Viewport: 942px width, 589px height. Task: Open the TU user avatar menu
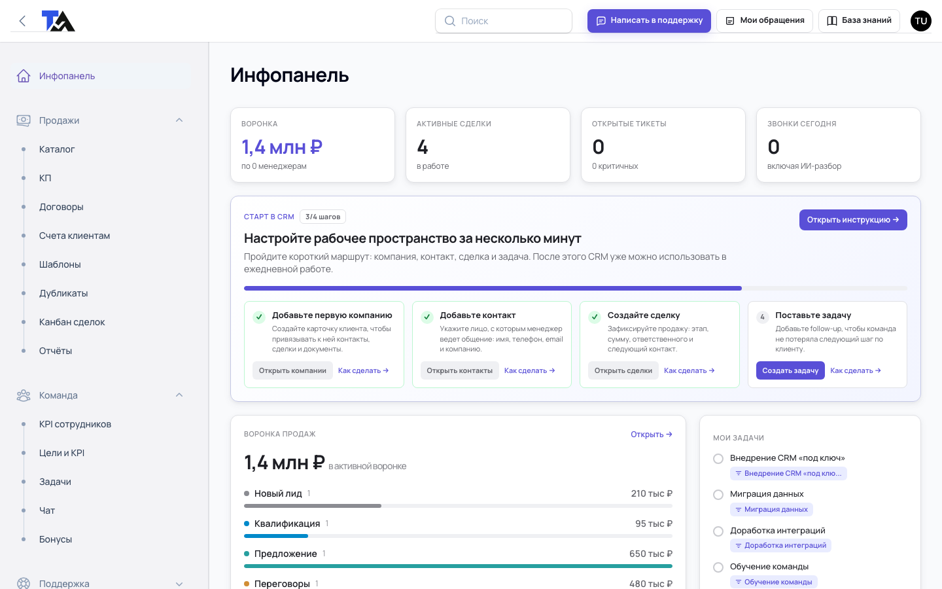pyautogui.click(x=921, y=21)
